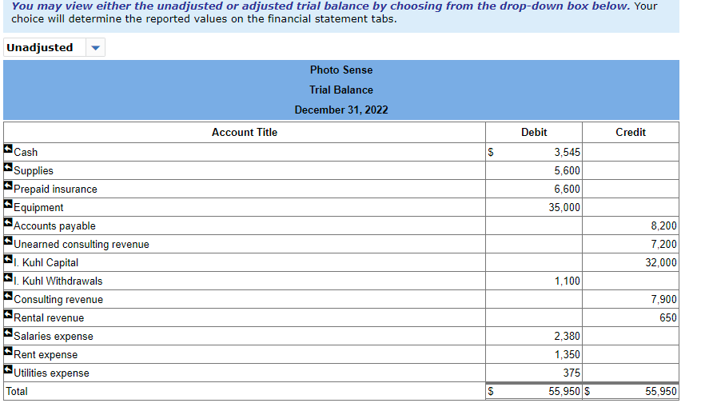Viewport: 709px width, 415px height.
Task: Click the arrow icon beside Salaries expense
Action: [8, 333]
